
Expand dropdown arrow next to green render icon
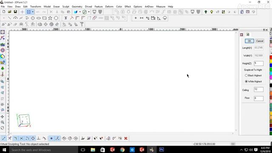(89, 12)
